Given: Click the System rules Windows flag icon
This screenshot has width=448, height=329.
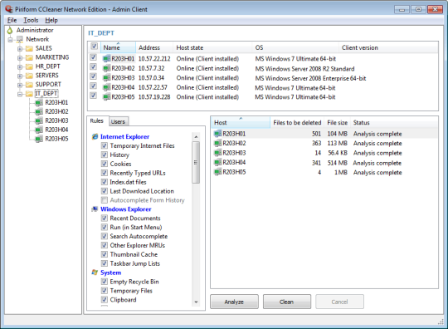Looking at the screenshot, I should click(x=95, y=273).
